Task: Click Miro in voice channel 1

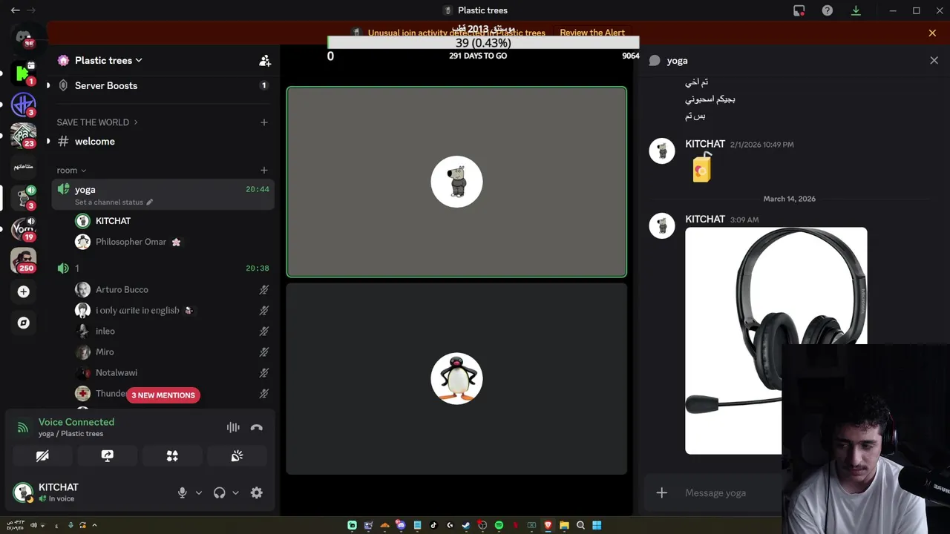Action: click(x=174, y=352)
